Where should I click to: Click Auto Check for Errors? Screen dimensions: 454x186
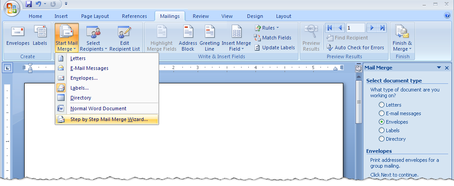[355, 48]
